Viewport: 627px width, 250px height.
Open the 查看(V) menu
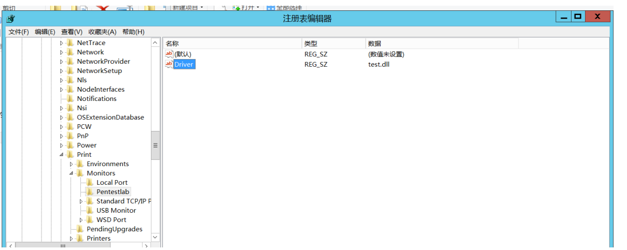(72, 32)
